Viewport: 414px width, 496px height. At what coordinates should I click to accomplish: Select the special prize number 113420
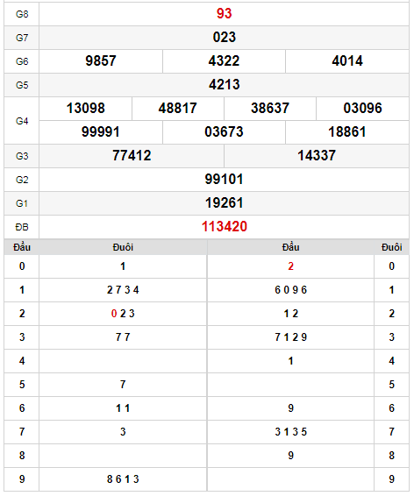click(x=224, y=226)
